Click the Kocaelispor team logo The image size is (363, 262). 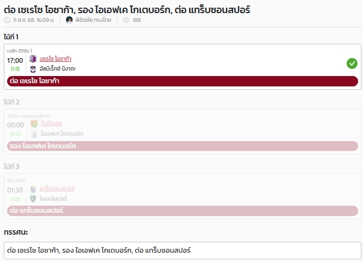(33, 199)
